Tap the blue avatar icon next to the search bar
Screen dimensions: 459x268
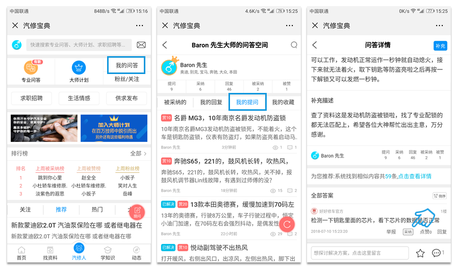[17, 45]
